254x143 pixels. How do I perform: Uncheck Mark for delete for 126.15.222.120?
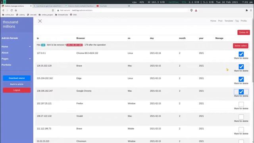click(x=241, y=67)
